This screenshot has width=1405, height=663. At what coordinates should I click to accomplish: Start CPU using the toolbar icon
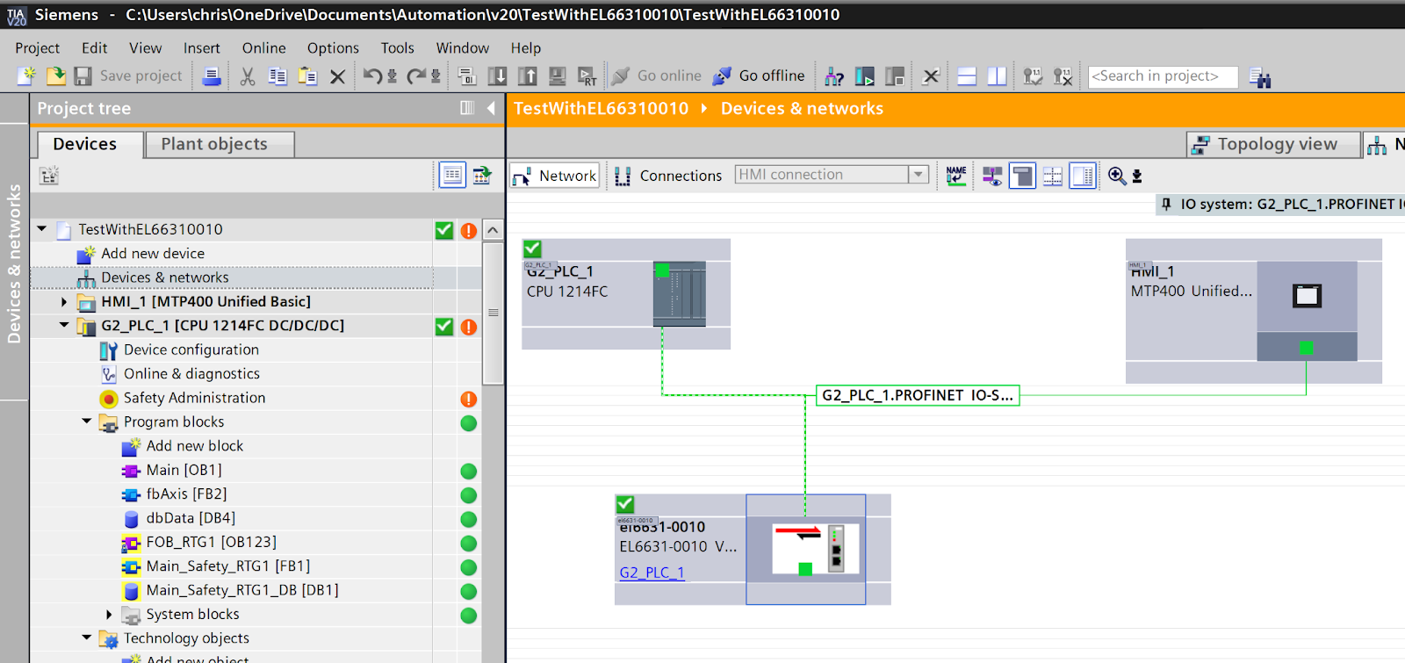[865, 76]
